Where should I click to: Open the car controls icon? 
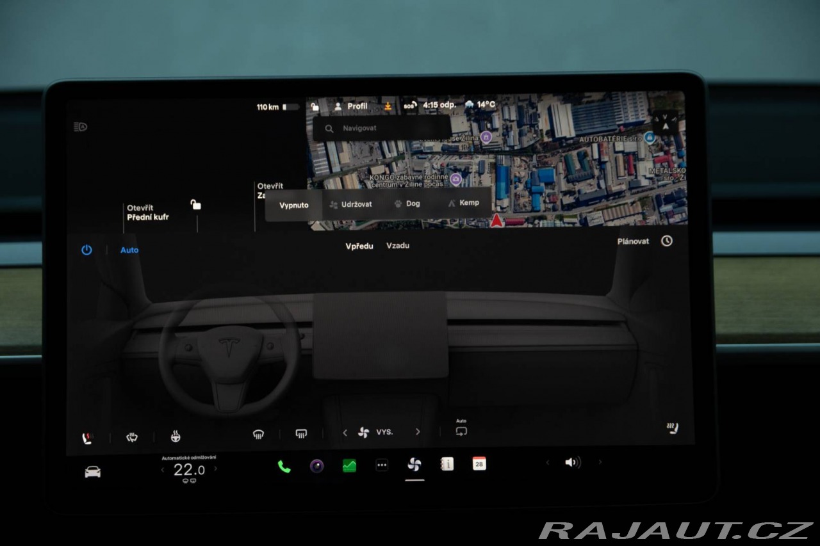pyautogui.click(x=93, y=472)
